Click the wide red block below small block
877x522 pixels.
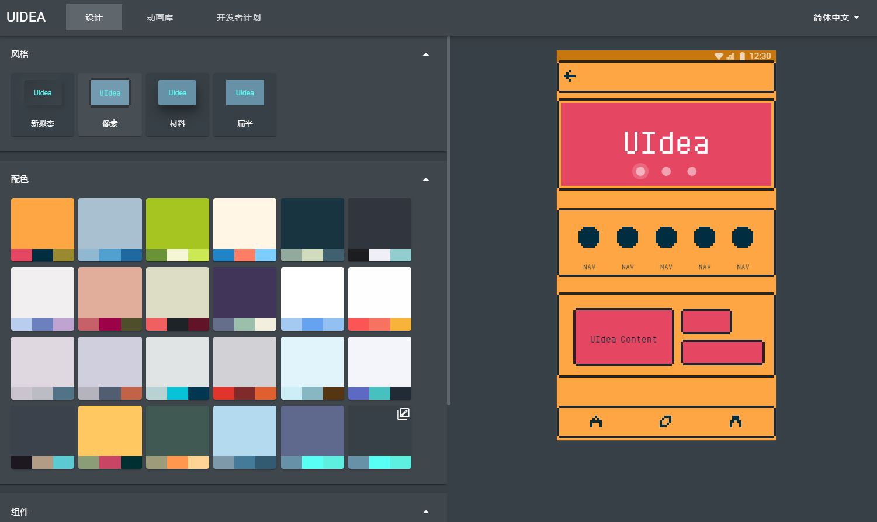tap(723, 352)
